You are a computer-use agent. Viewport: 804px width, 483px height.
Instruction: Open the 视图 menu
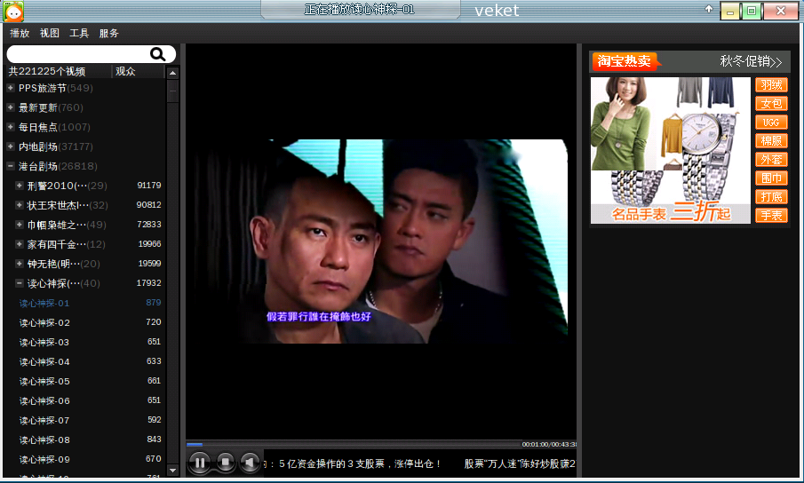pos(49,33)
